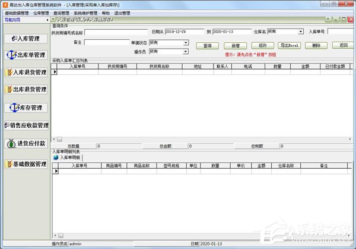Image resolution: width=356 pixels, height=249 pixels.
Task: Open 销售应收款管理 in the sidebar
Action: click(26, 125)
